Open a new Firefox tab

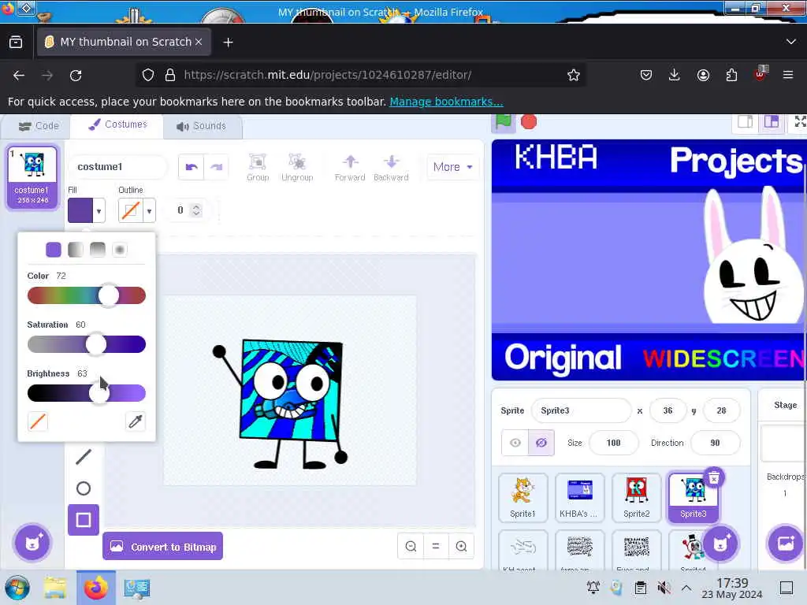coord(228,43)
